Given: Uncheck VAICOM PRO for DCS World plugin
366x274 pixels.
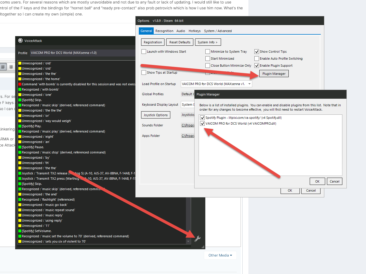Looking at the screenshot, I should pos(202,123).
